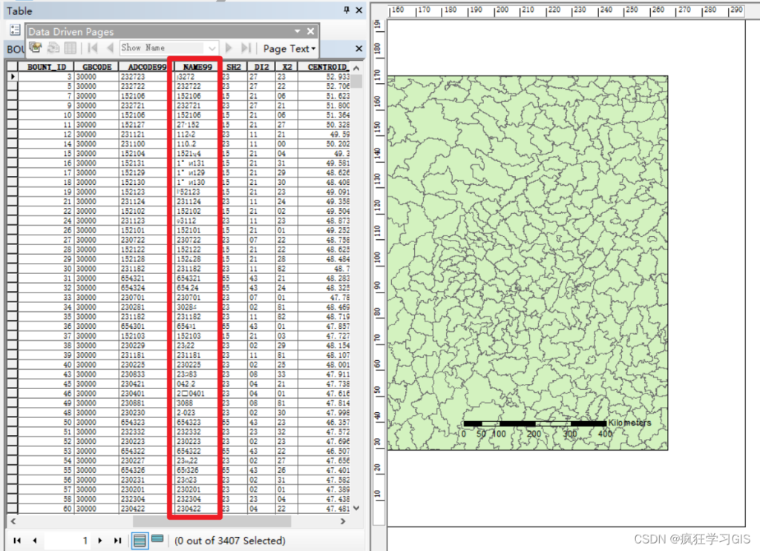Open the Page Text dropdown
This screenshot has height=551, width=760.
pos(288,48)
